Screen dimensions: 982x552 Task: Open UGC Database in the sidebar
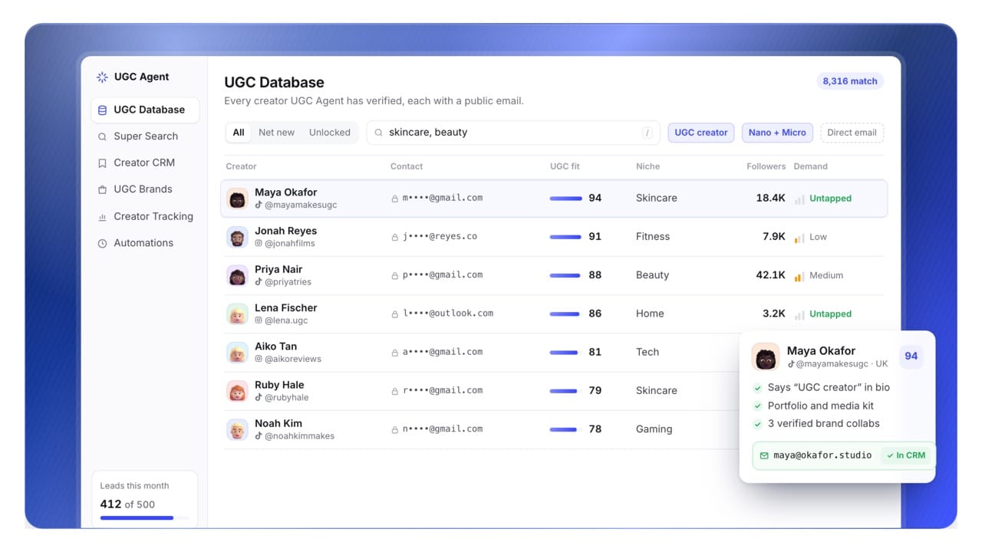point(145,110)
